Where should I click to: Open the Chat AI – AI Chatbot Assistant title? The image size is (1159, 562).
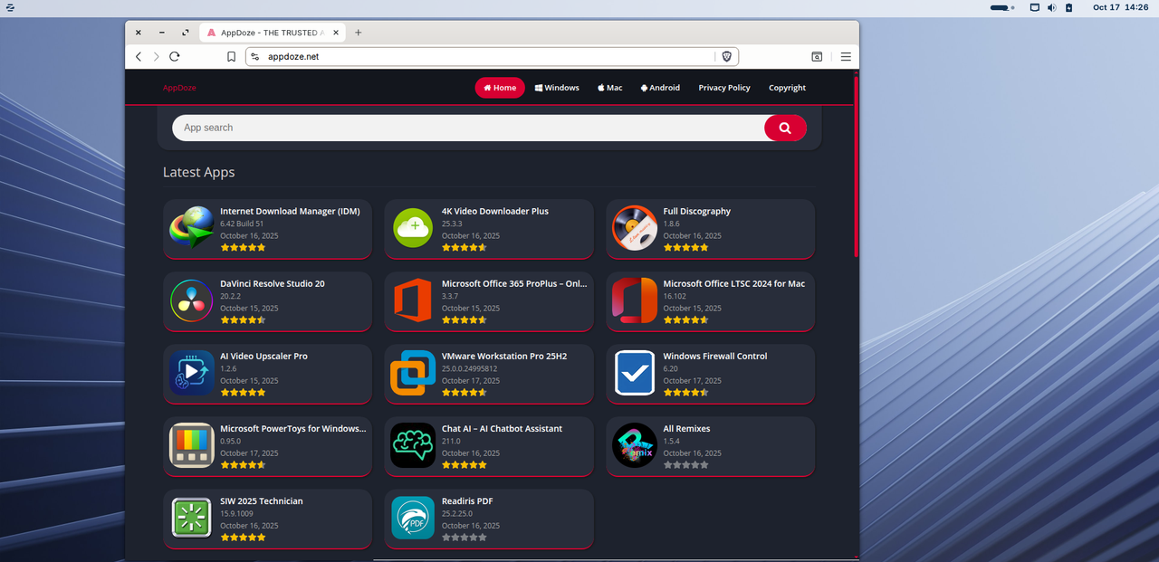[x=502, y=428]
